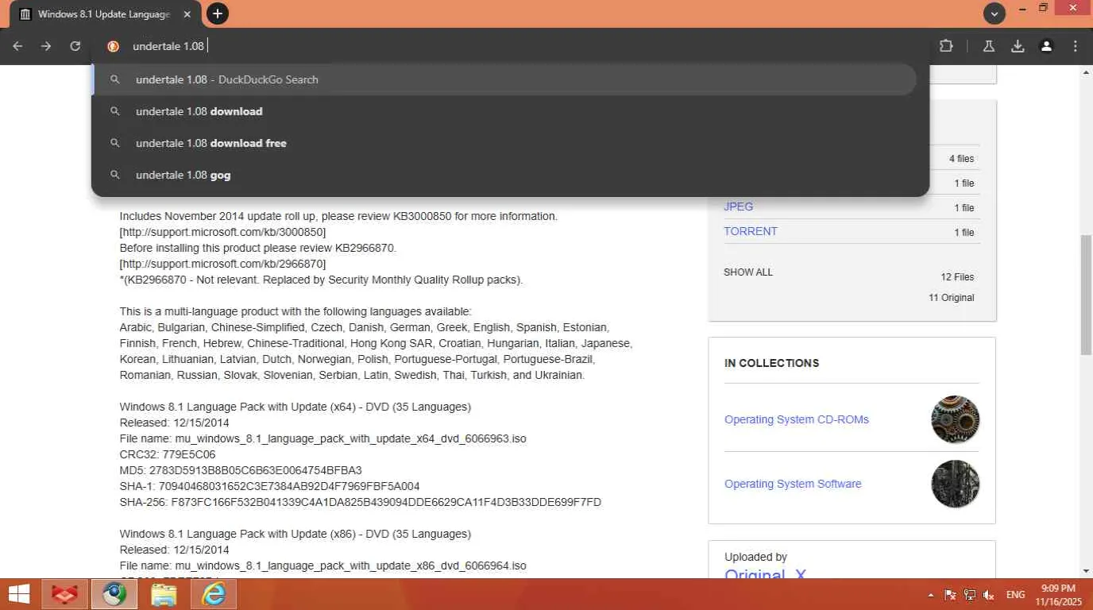Open the Extensions puzzle-piece menu
The width and height of the screenshot is (1093, 610).
(x=946, y=46)
